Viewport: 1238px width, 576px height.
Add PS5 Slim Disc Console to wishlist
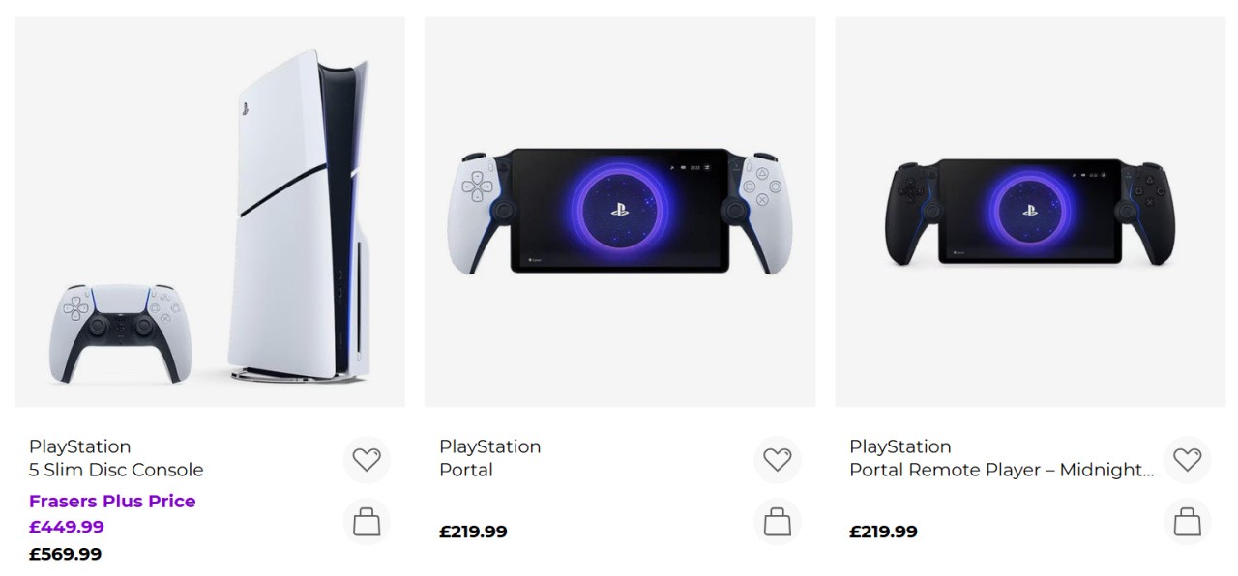pos(367,460)
